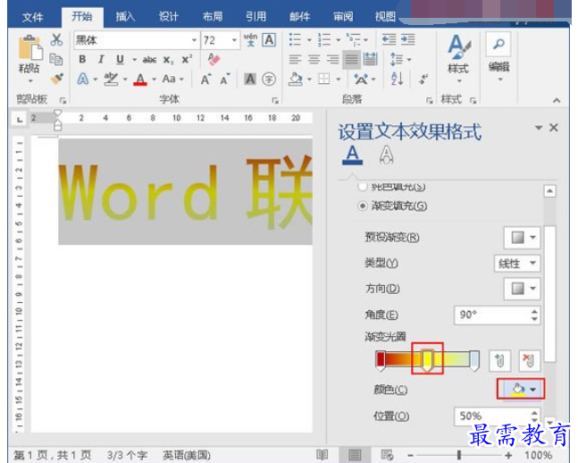578x463 pixels.
Task: Open the 预设渐变 preset gradient dropdown
Action: pos(522,237)
